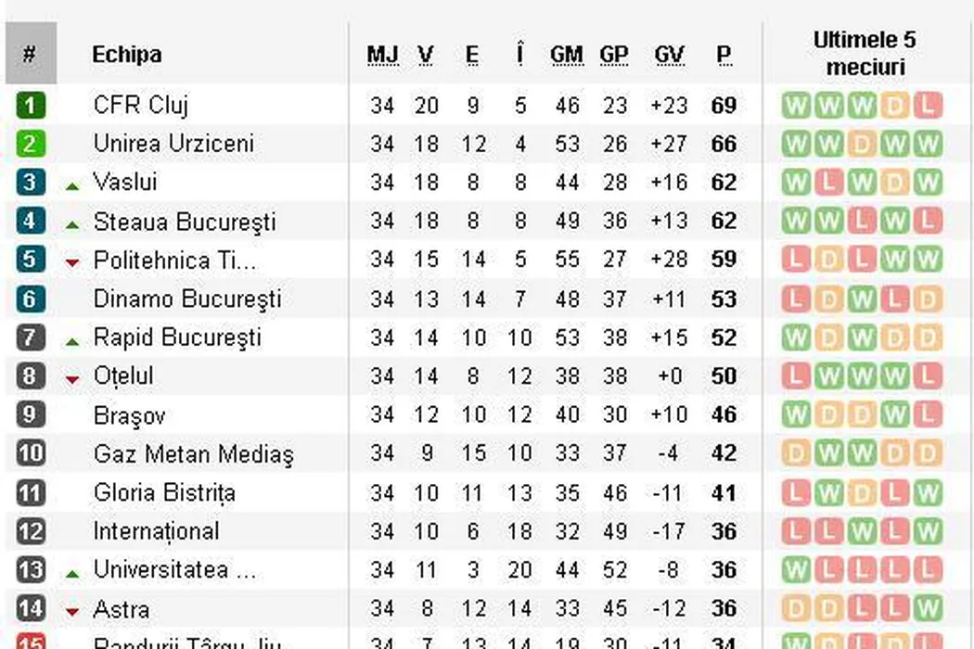The width and height of the screenshot is (974, 649).
Task: Open the Dinamo București team link
Action: (x=187, y=299)
